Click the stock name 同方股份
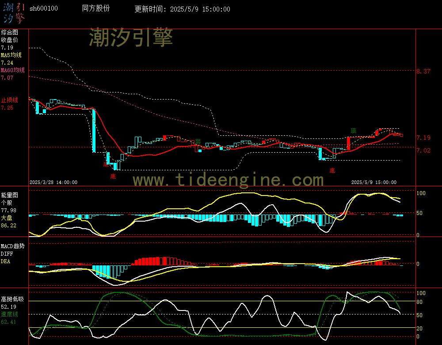This screenshot has height=345, width=442. point(96,8)
